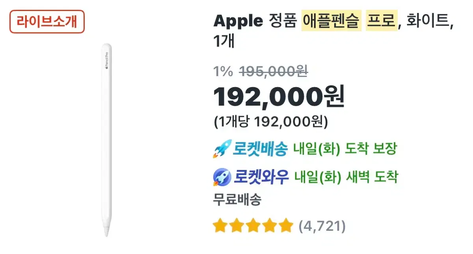Click the third rating star
The height and width of the screenshot is (254, 473).
pyautogui.click(x=252, y=226)
